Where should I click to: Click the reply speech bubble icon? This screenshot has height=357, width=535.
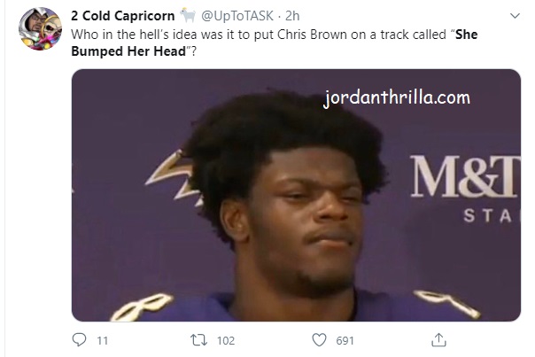click(79, 340)
